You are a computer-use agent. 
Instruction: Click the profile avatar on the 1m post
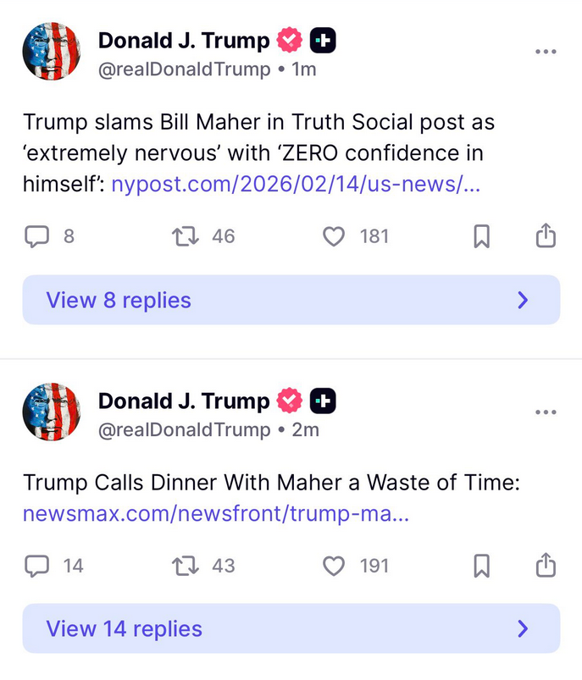[x=52, y=52]
